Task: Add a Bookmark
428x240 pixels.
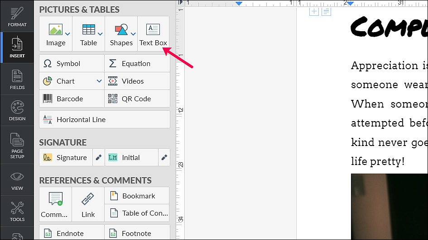Action: 137,196
